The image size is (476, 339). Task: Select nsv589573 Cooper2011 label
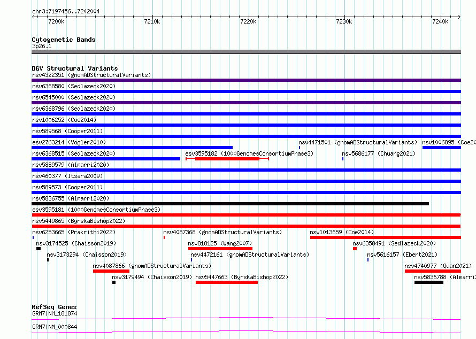[x=67, y=187]
